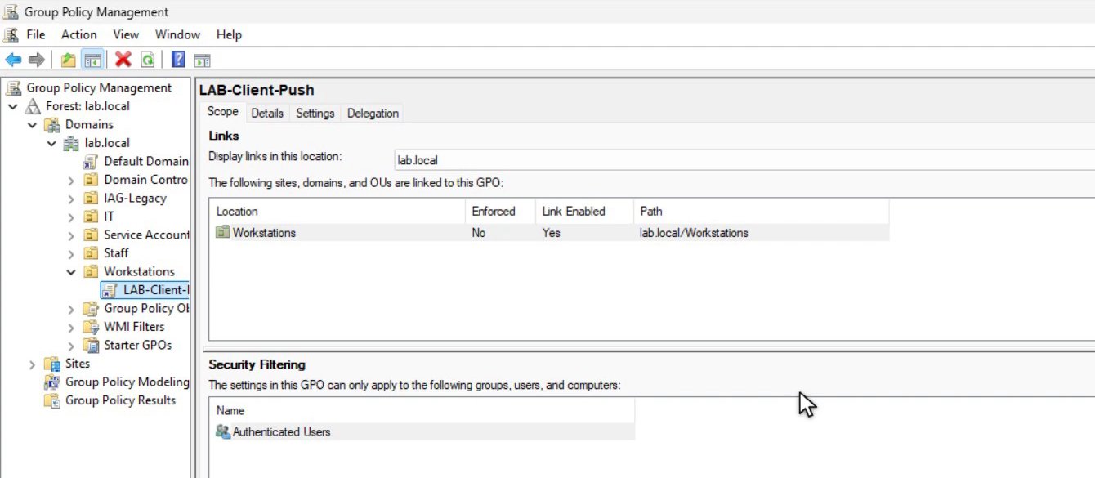Expand the Domain Controllers OU
This screenshot has height=478, width=1095.
click(x=72, y=180)
